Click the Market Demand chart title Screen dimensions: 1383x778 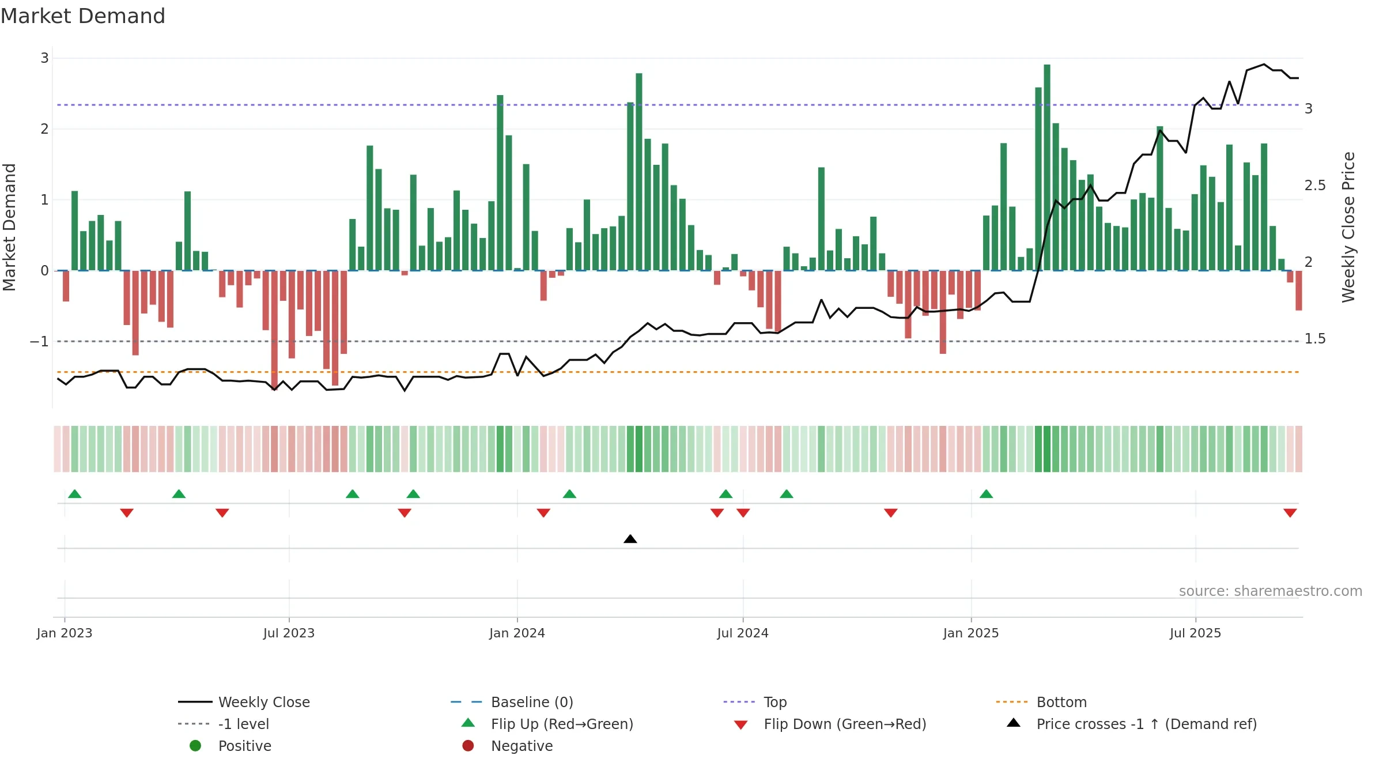[83, 16]
